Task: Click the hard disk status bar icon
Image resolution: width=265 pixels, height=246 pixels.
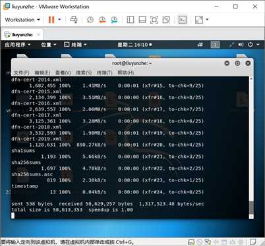Action: pos(191,242)
